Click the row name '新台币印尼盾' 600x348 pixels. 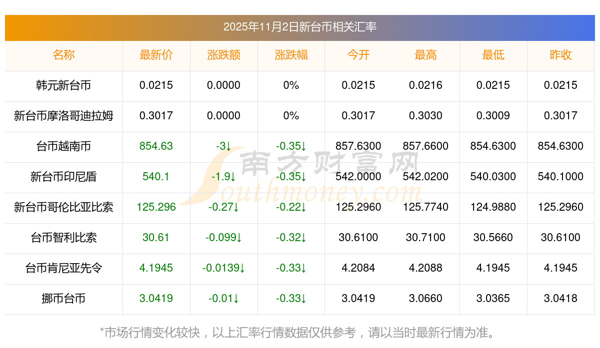click(63, 177)
